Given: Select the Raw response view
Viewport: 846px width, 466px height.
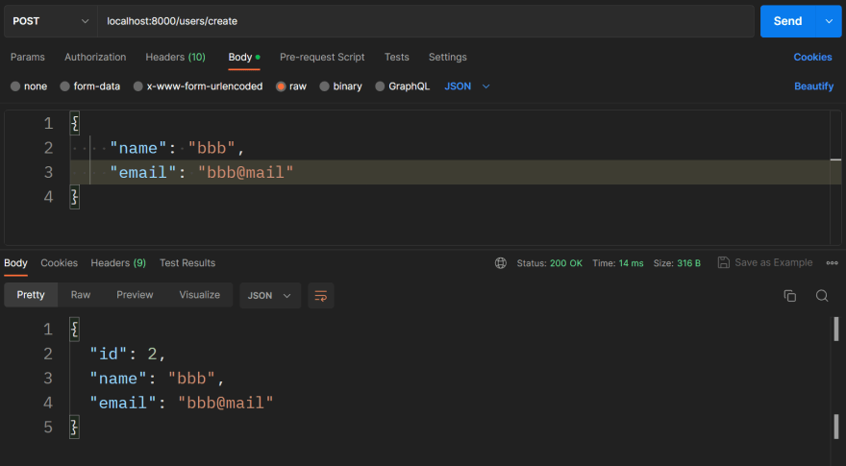Looking at the screenshot, I should pos(81,295).
